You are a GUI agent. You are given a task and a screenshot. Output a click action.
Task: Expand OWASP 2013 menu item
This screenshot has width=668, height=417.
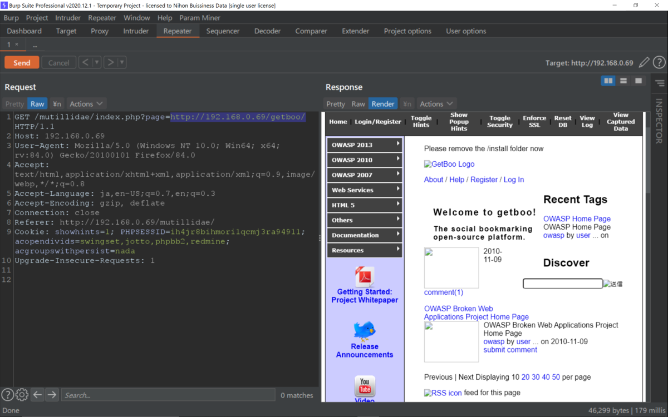coord(365,145)
